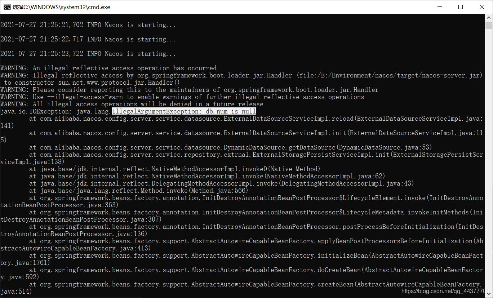Click the log line timestamped 21:25:23,722

[88, 54]
